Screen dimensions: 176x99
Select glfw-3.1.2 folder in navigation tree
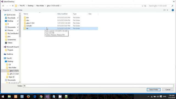[x=14, y=74]
